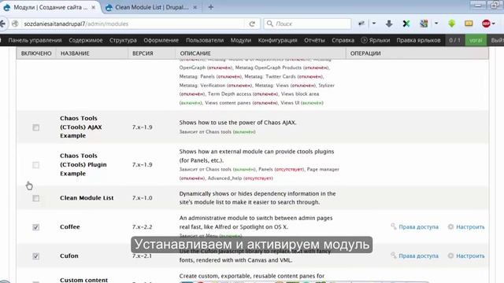Open Настроить for Coffee
Viewport: 504px width, 283px height.
click(470, 227)
